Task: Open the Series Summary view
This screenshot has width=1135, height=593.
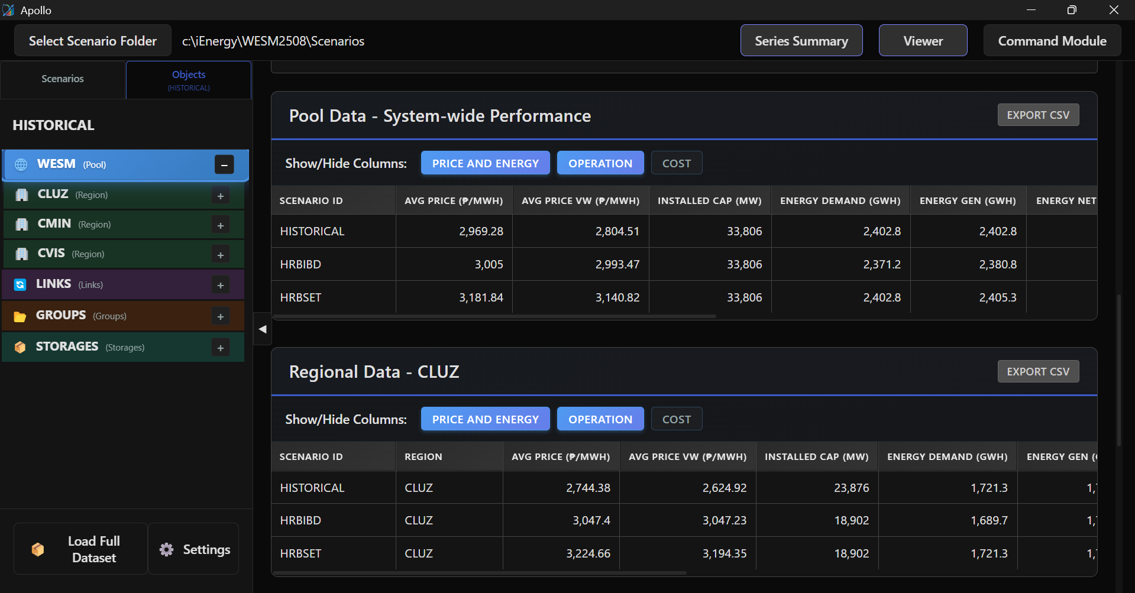Action: [801, 41]
